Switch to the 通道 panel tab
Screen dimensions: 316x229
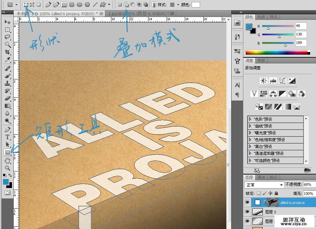261,177
